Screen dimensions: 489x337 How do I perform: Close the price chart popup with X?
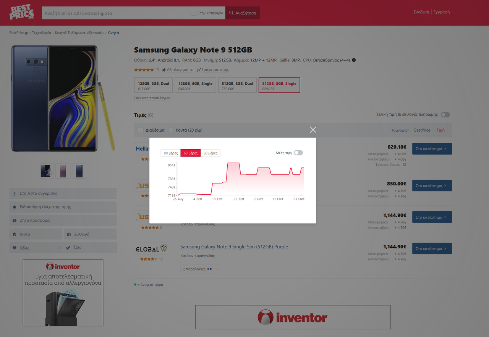coord(313,130)
